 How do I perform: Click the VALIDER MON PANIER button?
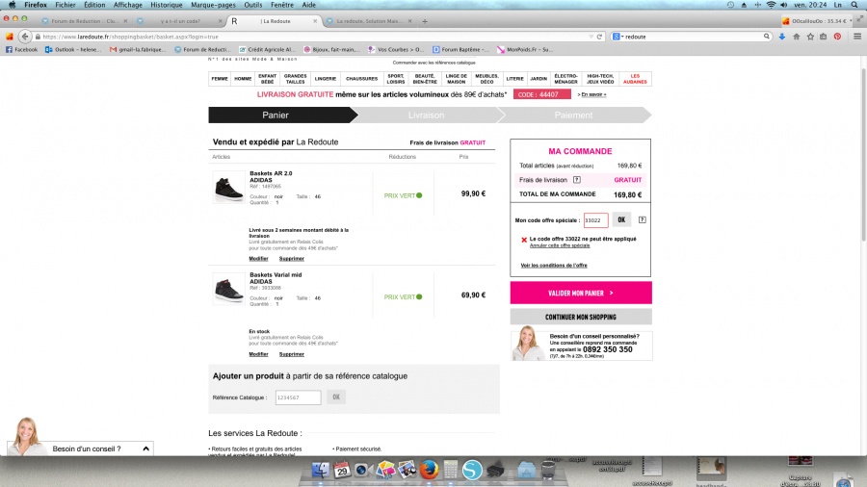580,293
